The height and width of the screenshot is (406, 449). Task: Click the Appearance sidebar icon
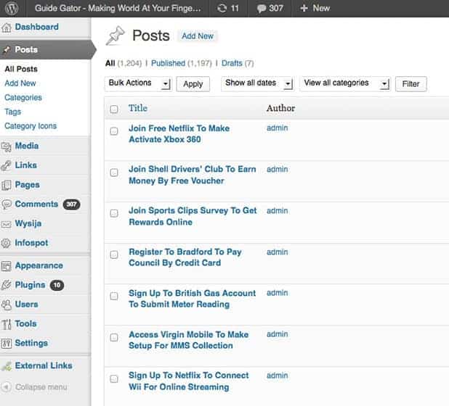point(7,266)
